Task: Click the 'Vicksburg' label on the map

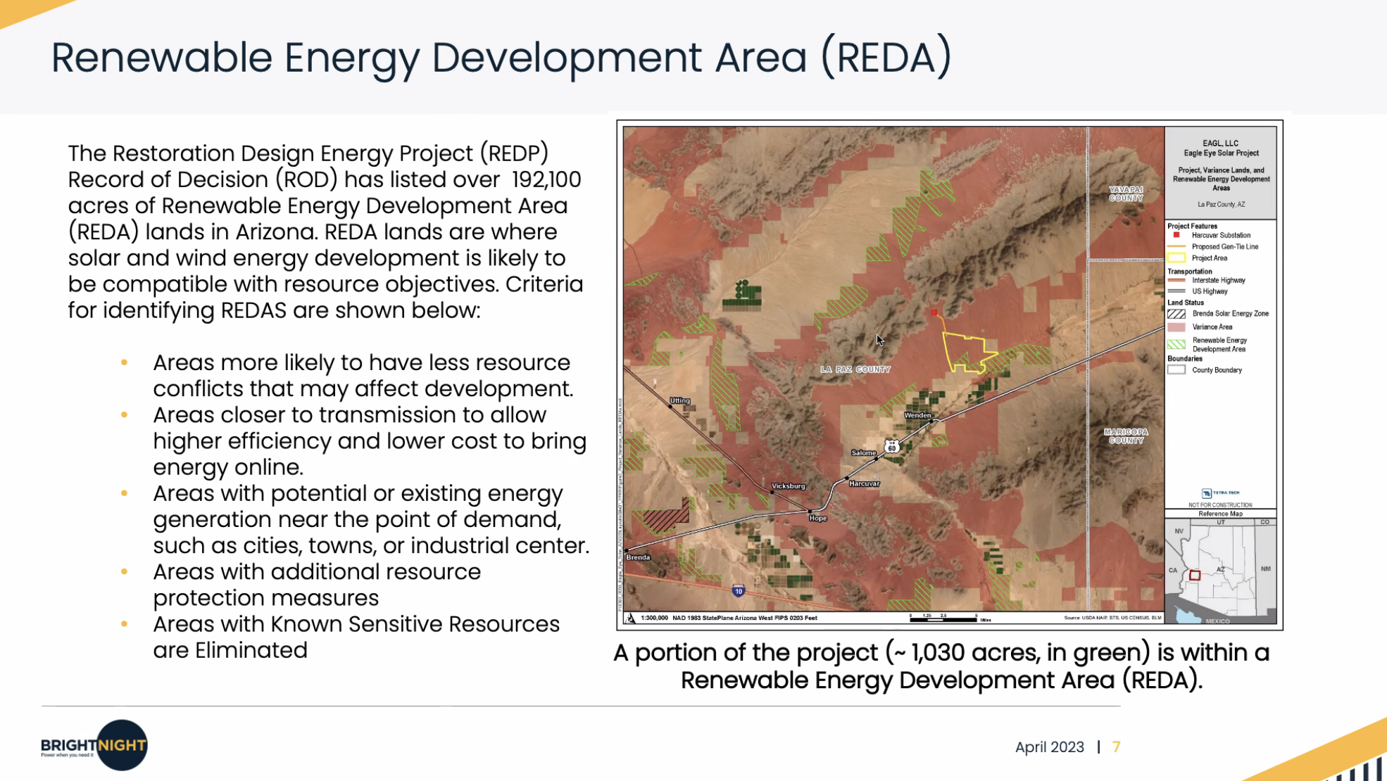Action: click(x=788, y=486)
